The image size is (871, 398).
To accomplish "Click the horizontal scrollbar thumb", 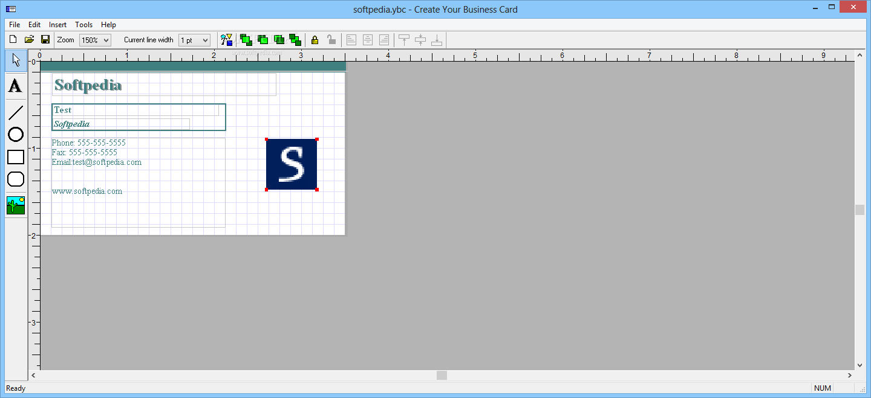I will coord(442,375).
